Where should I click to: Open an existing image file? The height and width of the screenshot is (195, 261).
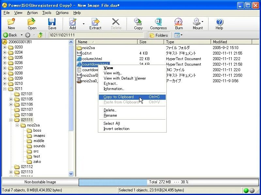tap(31, 23)
